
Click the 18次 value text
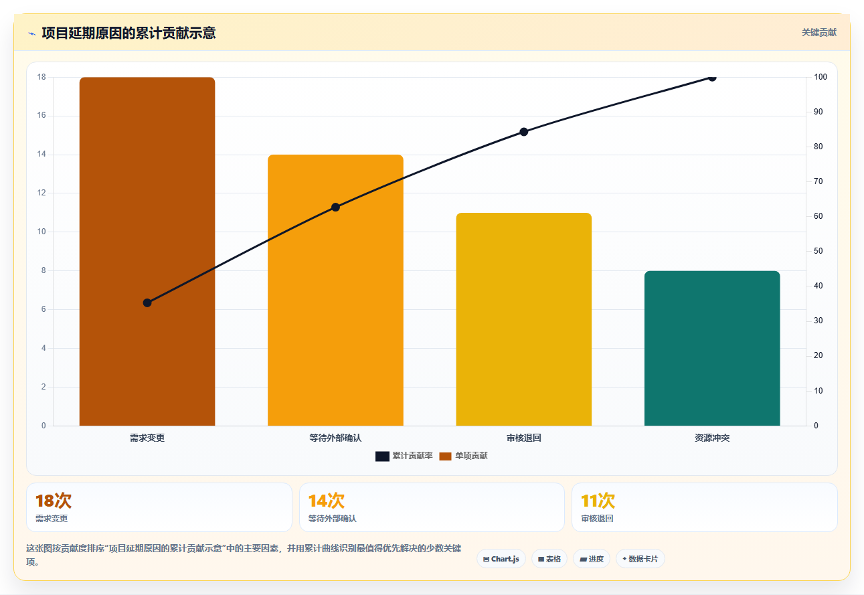(54, 501)
